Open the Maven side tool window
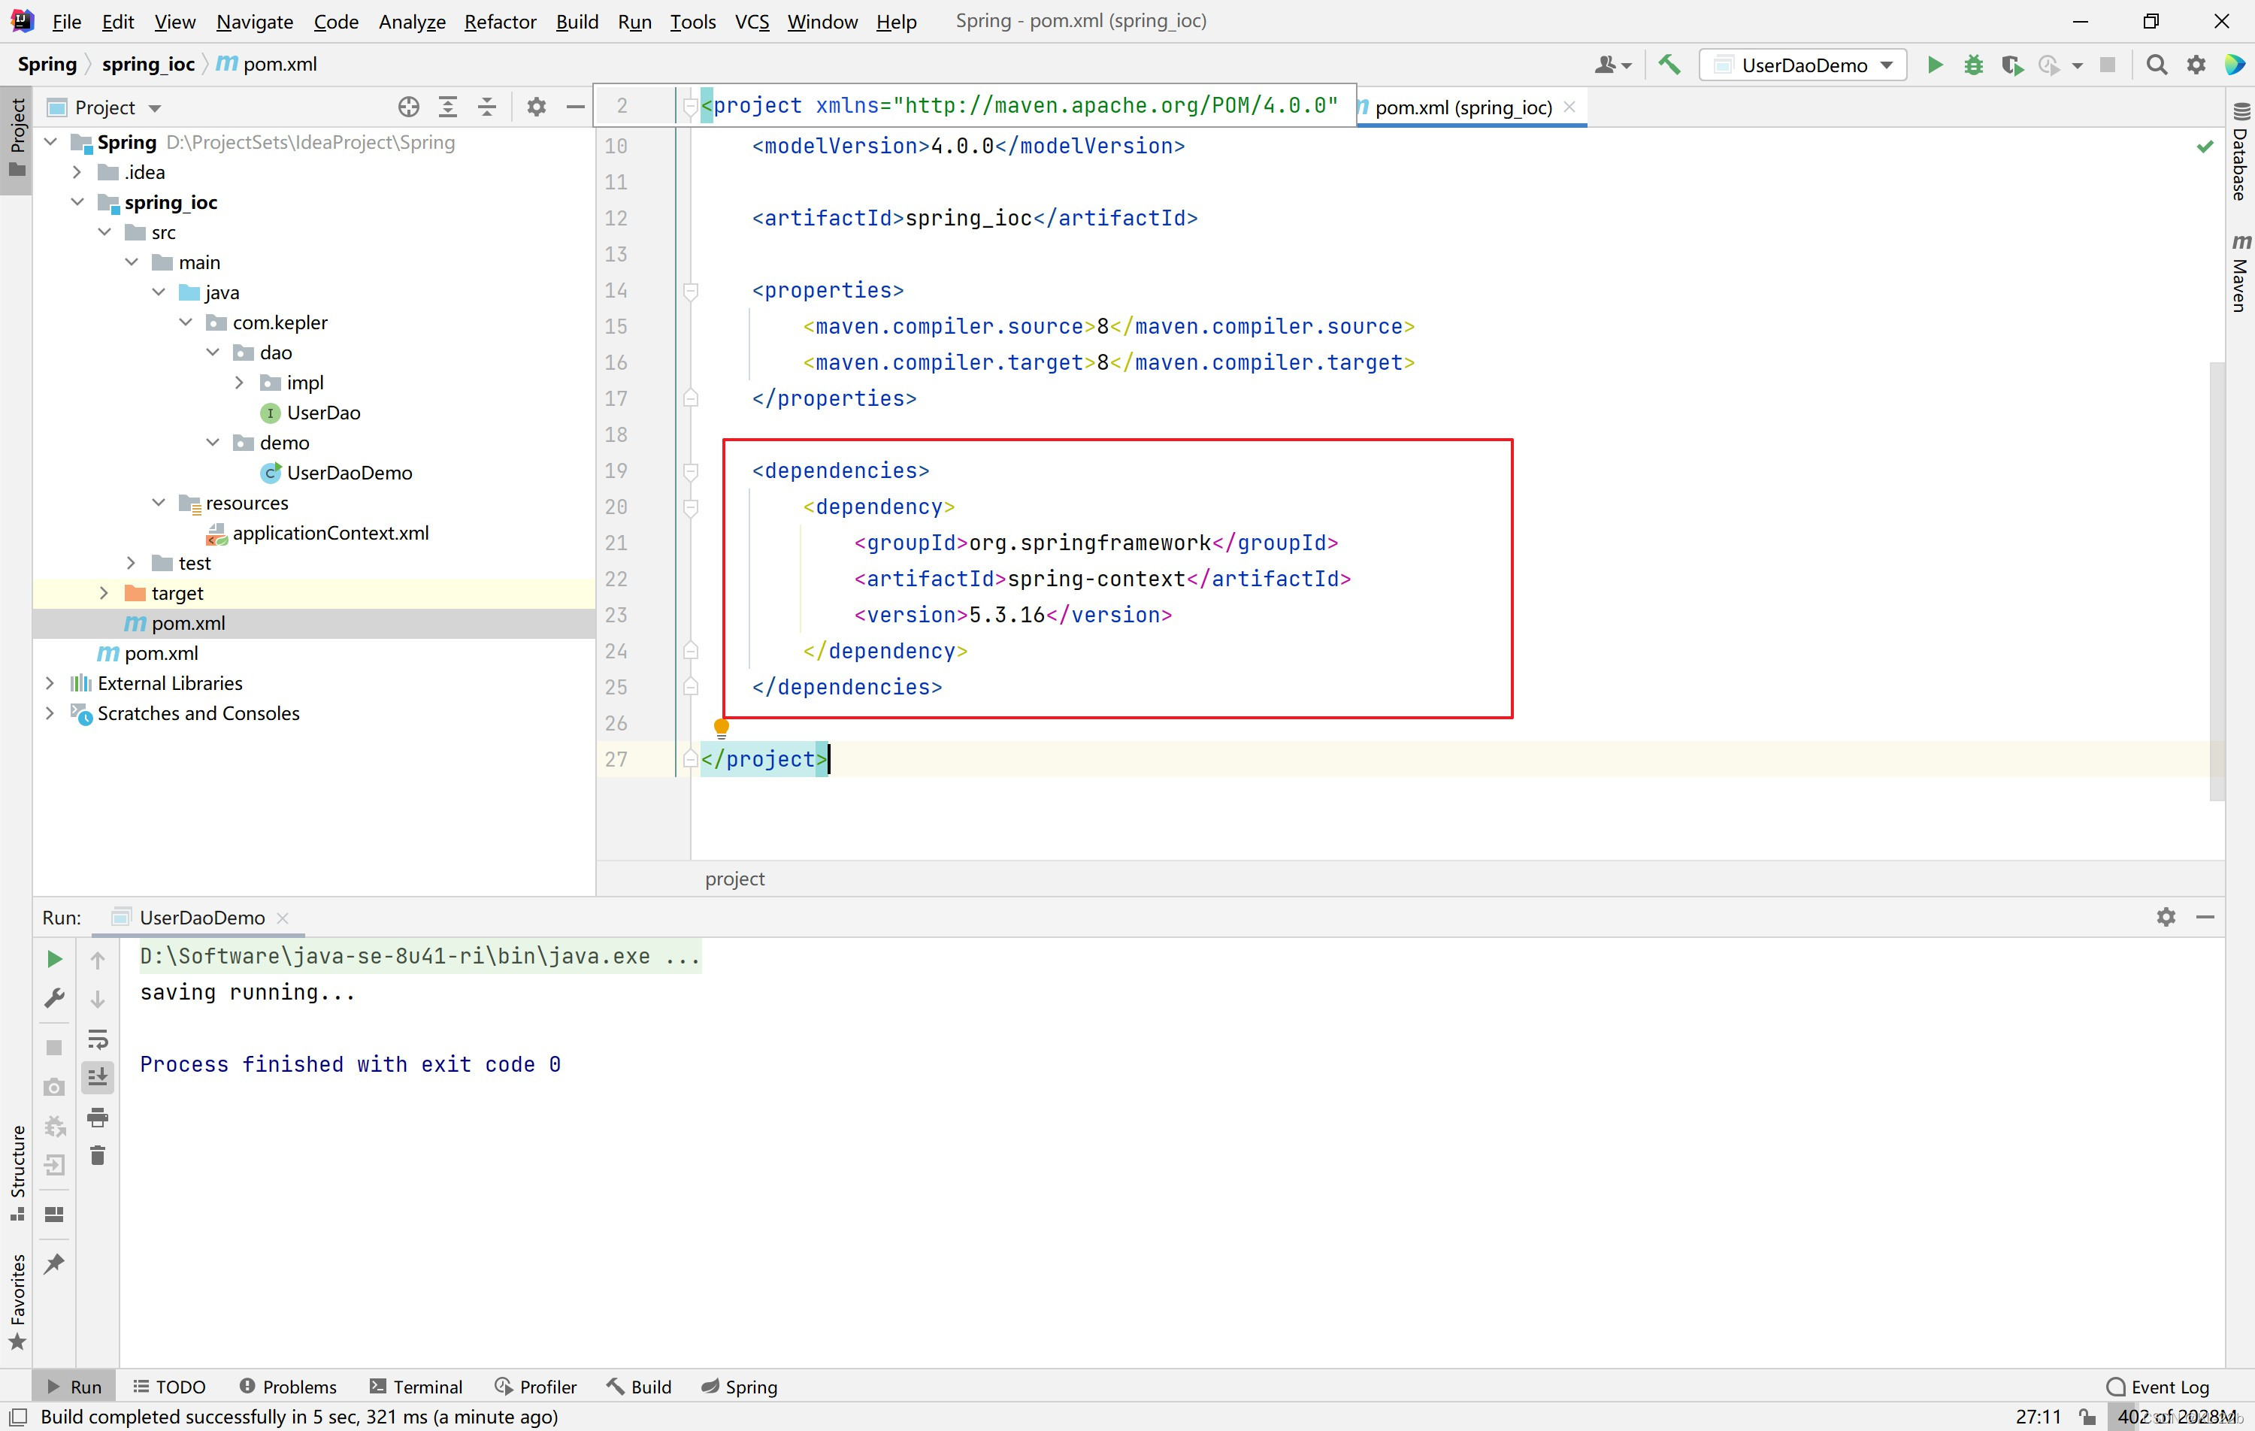Image resolution: width=2255 pixels, height=1431 pixels. pos(2239,274)
